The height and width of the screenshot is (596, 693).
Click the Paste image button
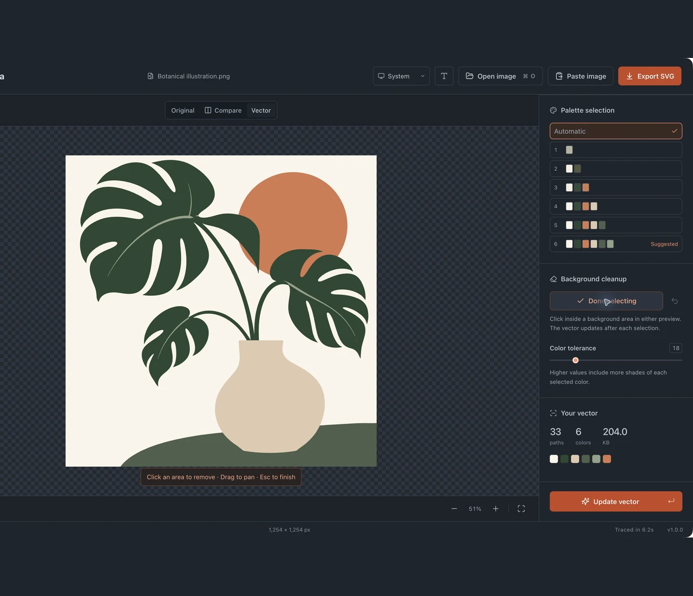click(580, 76)
